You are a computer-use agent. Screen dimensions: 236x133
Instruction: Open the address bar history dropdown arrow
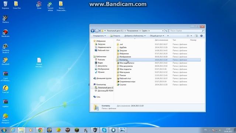tap(163, 31)
